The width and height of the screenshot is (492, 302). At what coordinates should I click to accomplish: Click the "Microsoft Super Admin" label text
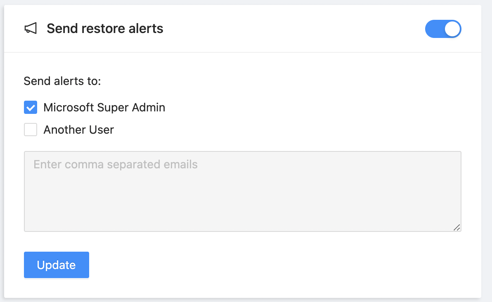point(104,108)
